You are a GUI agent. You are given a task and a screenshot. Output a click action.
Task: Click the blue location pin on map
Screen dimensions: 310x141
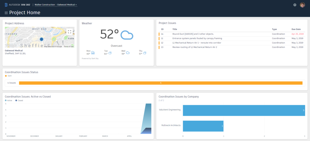click(41, 39)
